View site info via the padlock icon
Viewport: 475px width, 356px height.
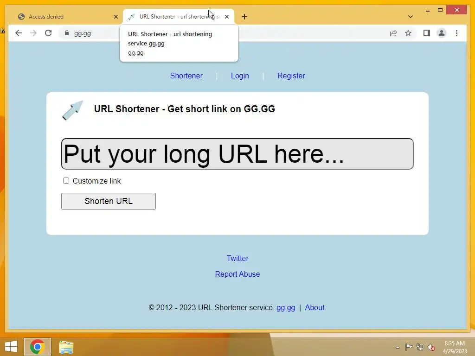[67, 33]
